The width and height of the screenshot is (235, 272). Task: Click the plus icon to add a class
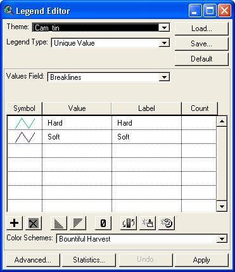[15, 223]
